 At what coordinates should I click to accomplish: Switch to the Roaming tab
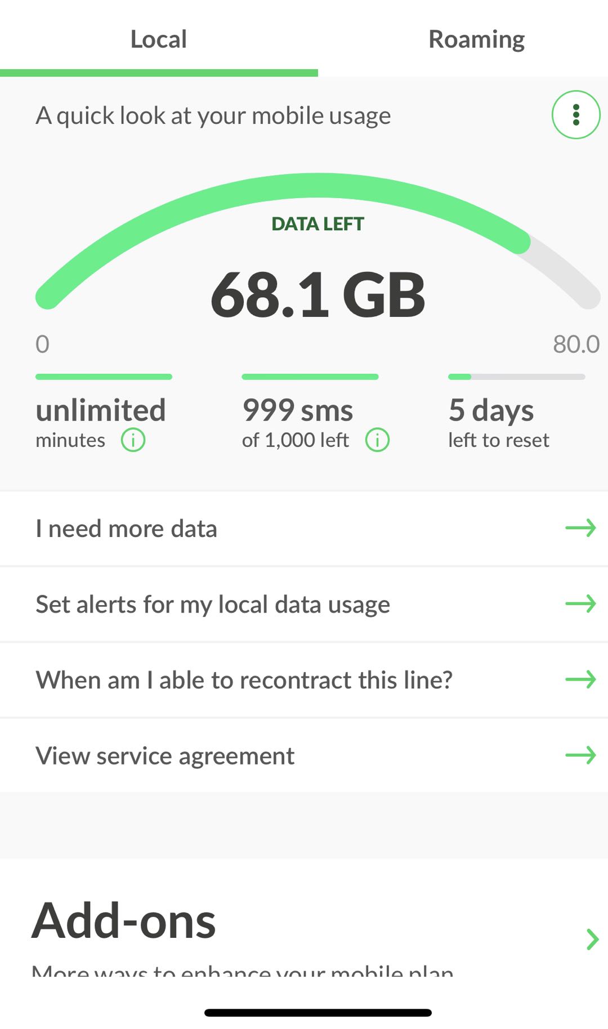(476, 39)
